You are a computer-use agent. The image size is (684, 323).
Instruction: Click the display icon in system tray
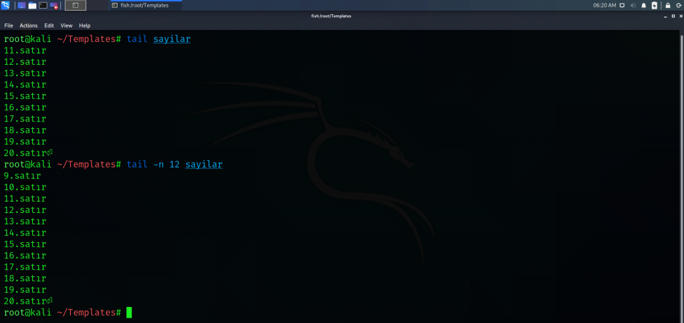point(622,5)
